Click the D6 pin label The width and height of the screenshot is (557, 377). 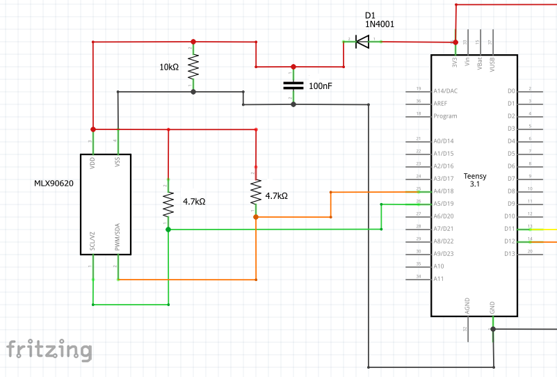511,166
